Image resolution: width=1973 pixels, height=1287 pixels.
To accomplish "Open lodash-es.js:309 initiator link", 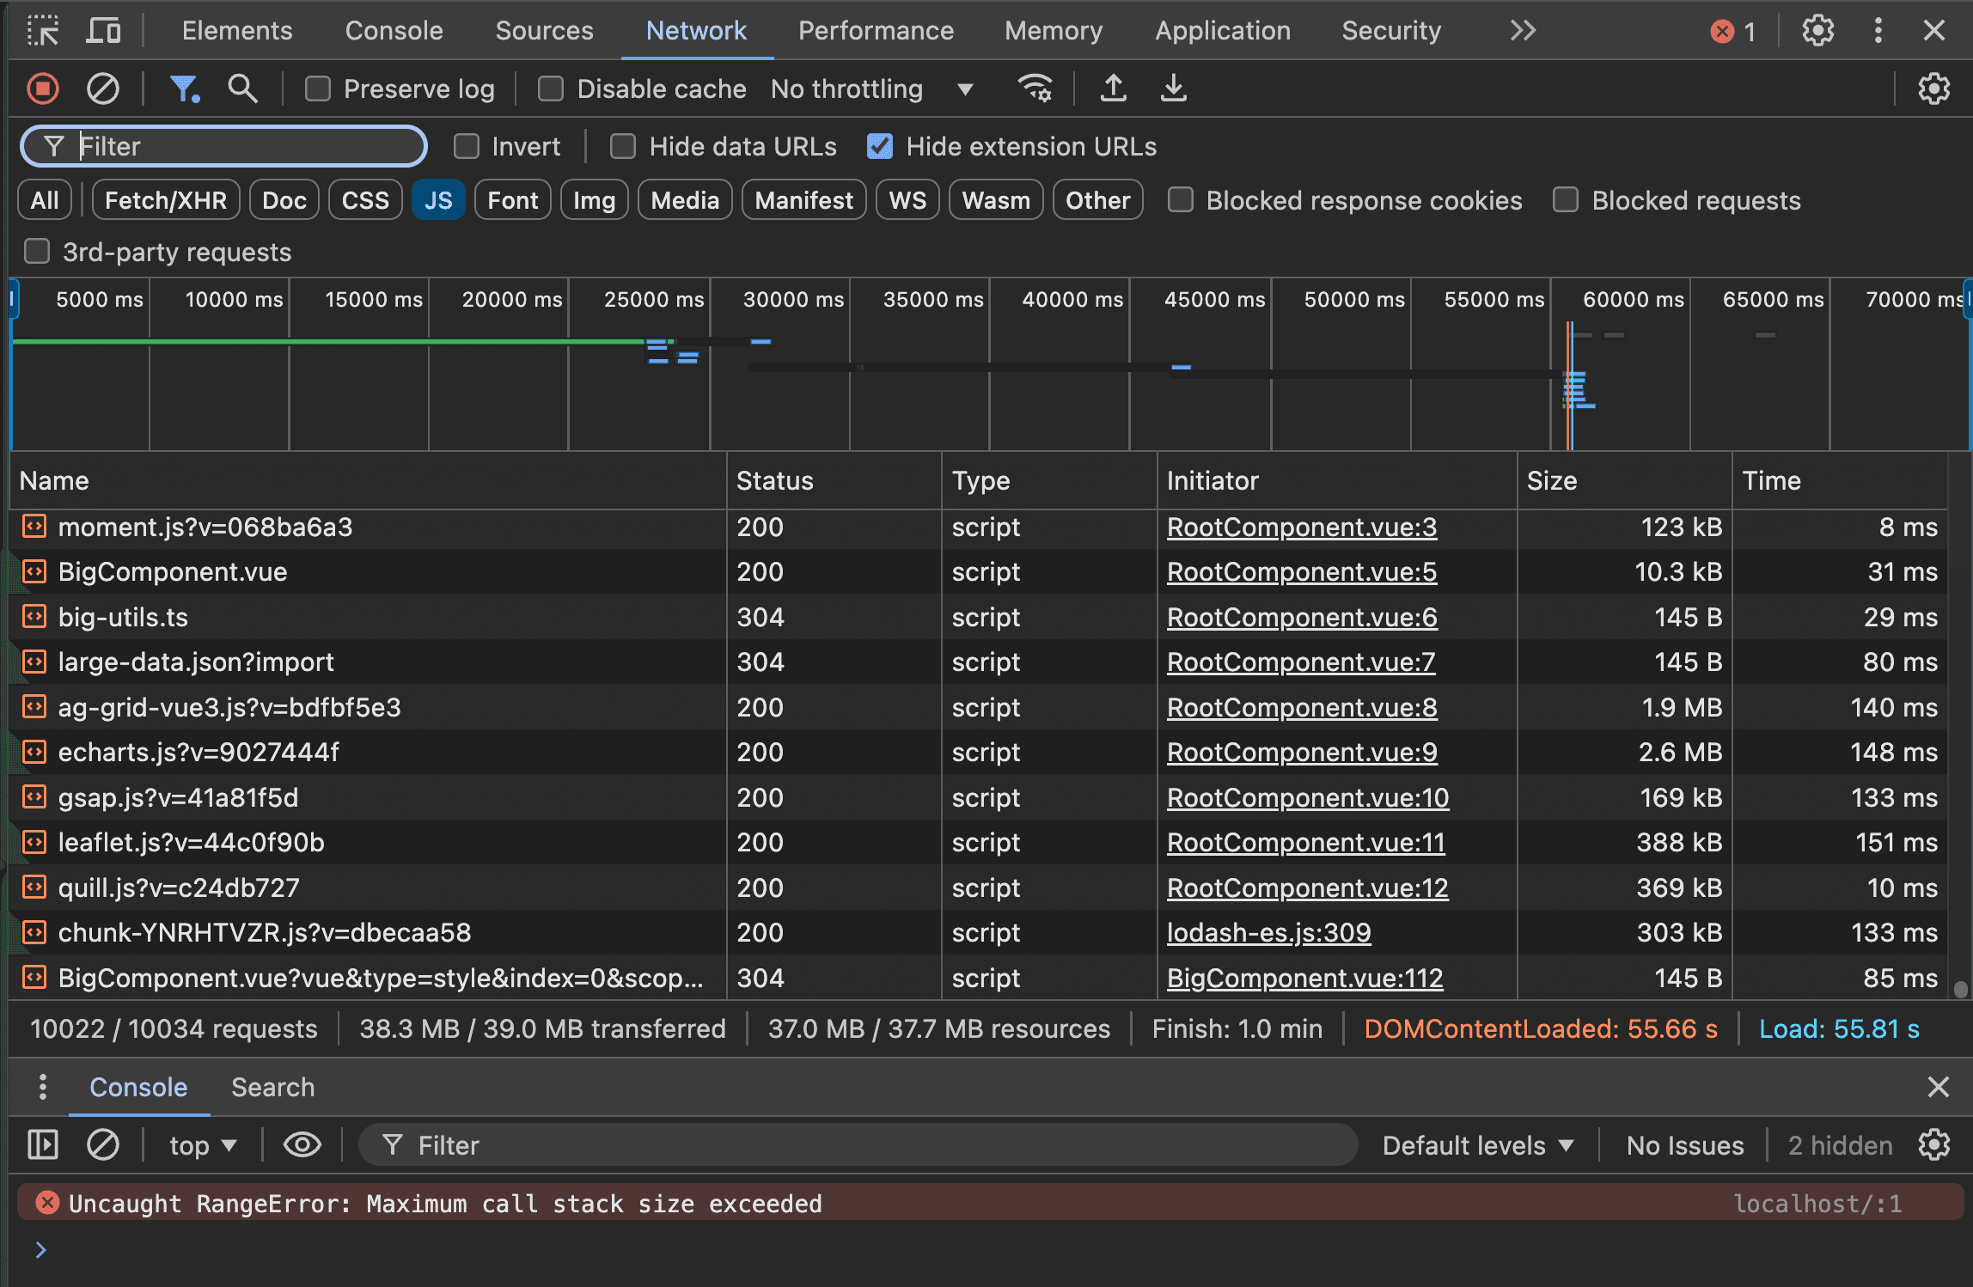I will tap(1268, 933).
